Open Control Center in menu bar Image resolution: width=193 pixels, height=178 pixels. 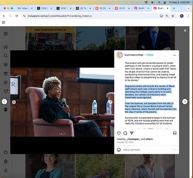click(165, 2)
